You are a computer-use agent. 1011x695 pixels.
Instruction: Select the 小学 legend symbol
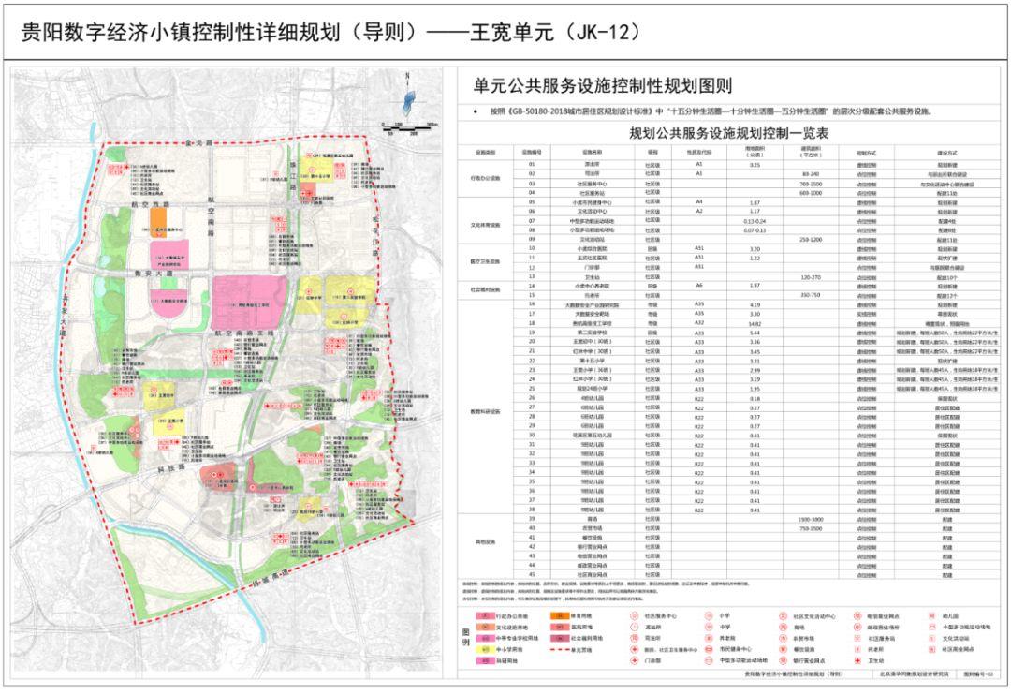[x=709, y=616]
